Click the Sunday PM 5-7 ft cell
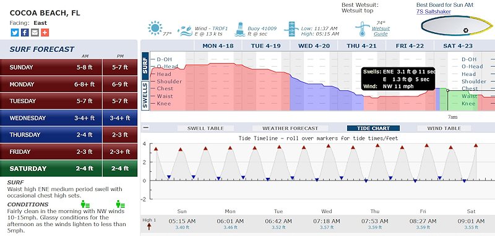 point(120,67)
